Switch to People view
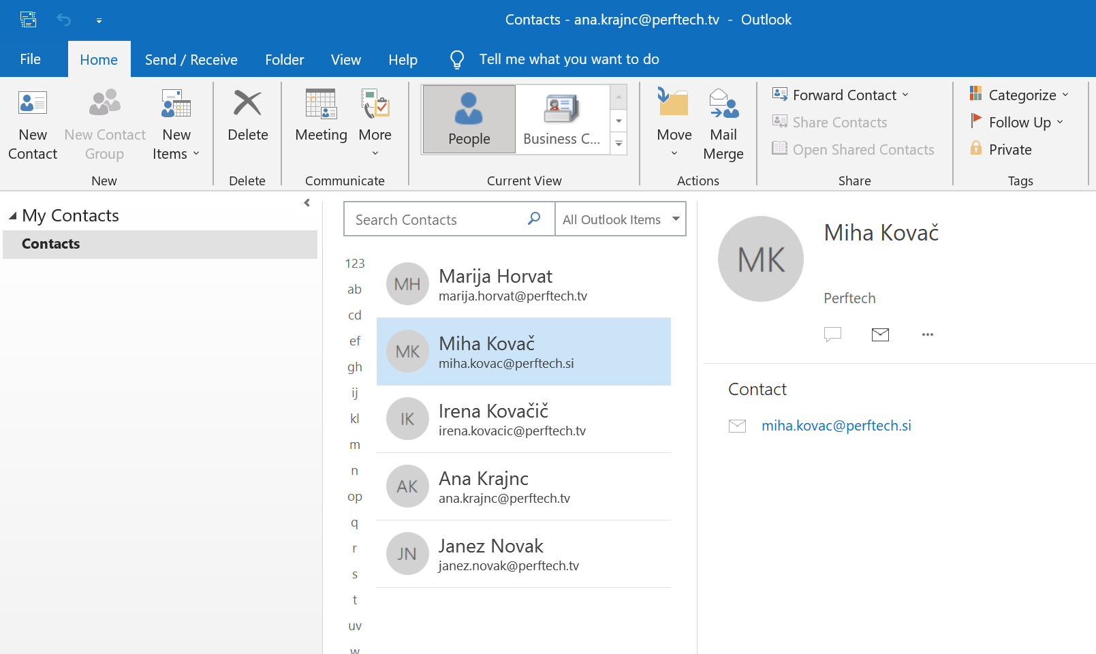The image size is (1096, 654). click(x=469, y=119)
